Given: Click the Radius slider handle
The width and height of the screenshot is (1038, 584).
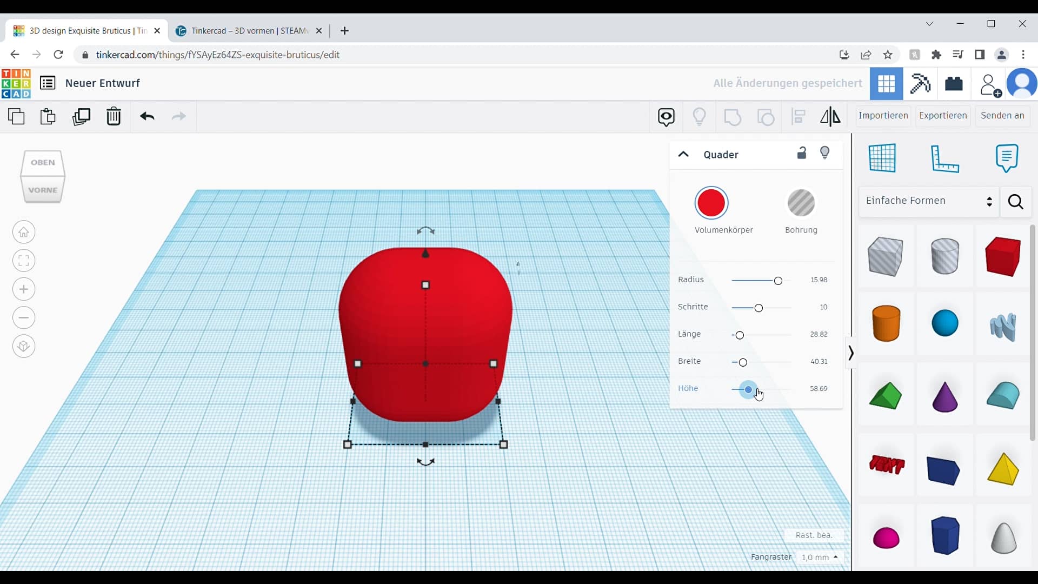Looking at the screenshot, I should pyautogui.click(x=778, y=281).
